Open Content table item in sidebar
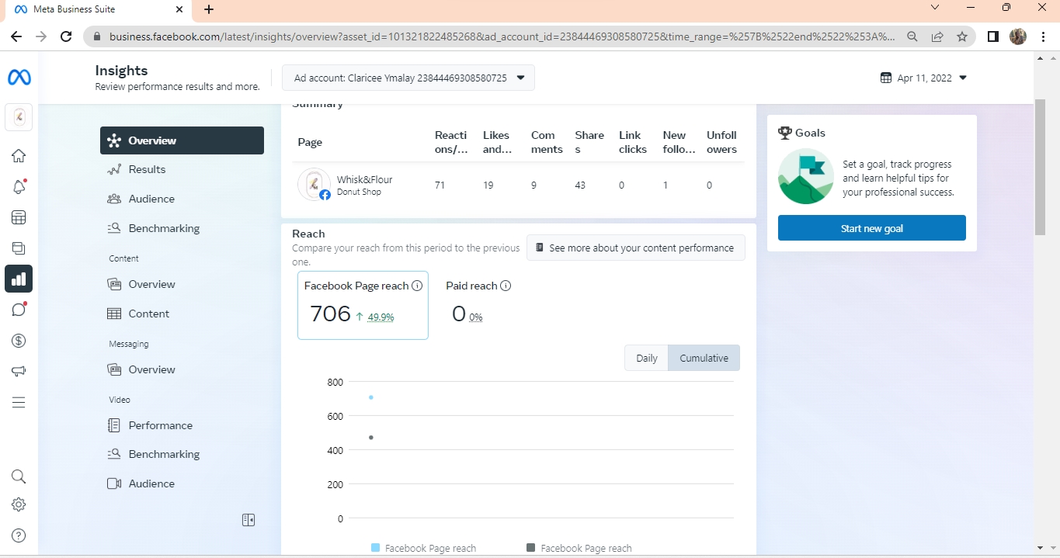The height and width of the screenshot is (558, 1060). [182, 314]
